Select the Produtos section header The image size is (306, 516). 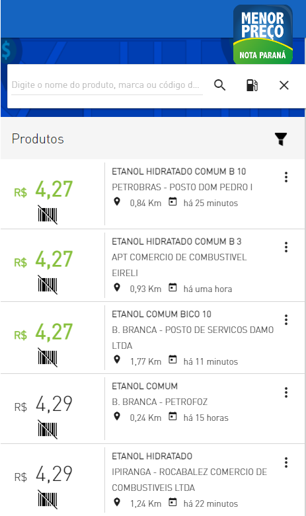pos(38,139)
